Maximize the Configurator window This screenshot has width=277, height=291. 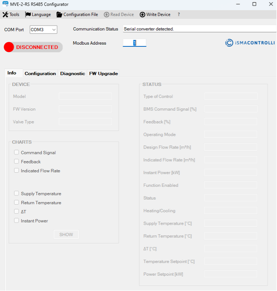[x=254, y=4]
